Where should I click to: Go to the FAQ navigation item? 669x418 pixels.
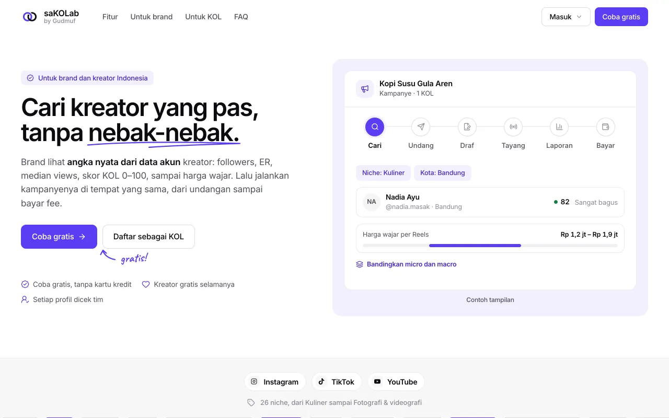(241, 17)
